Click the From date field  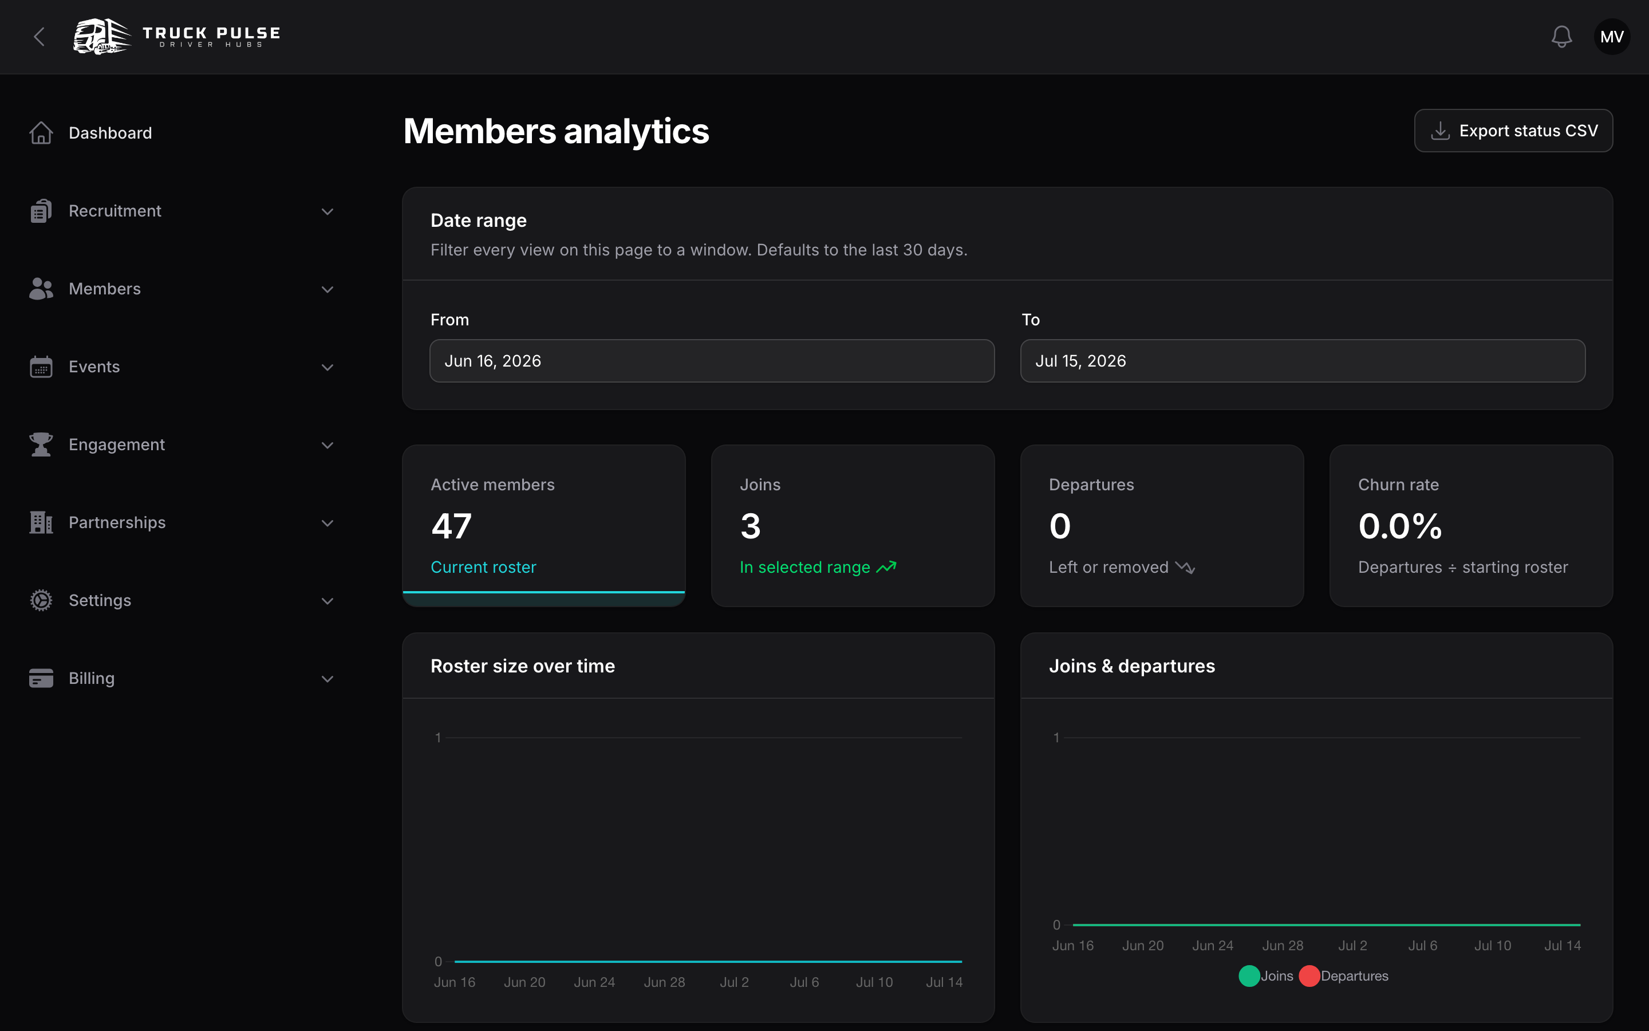711,361
